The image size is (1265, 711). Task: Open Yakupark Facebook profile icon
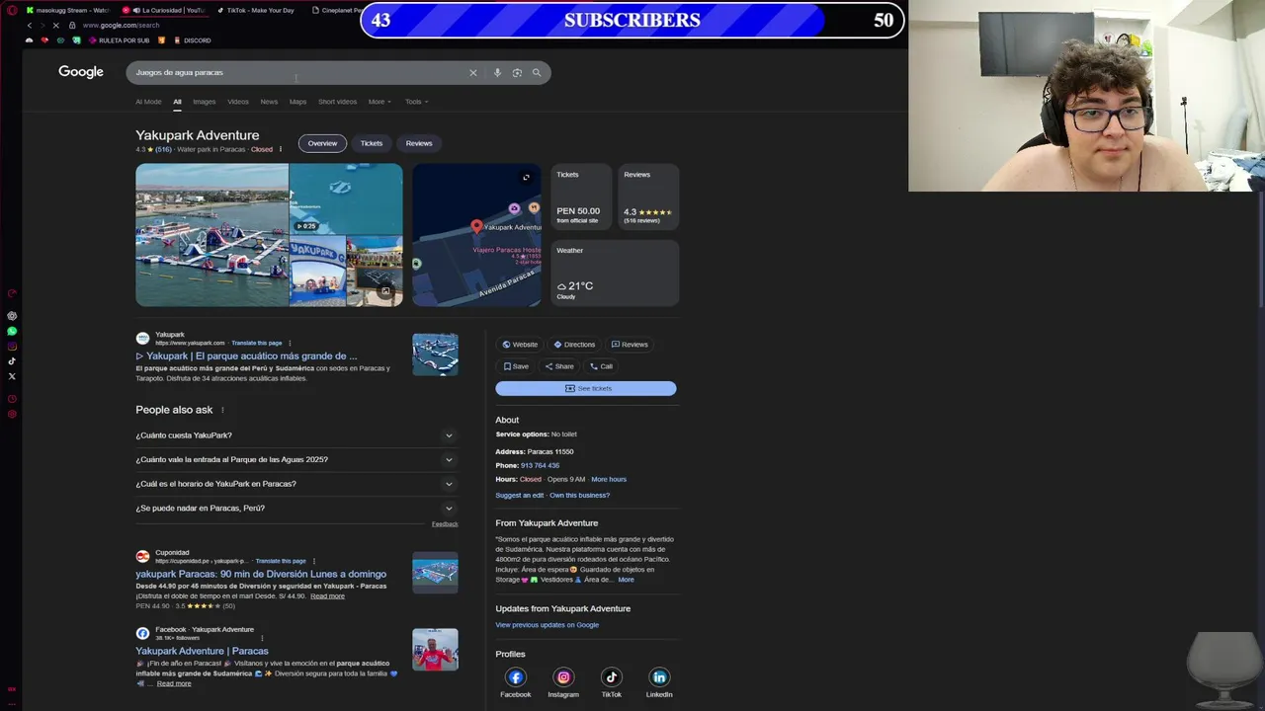tap(515, 676)
